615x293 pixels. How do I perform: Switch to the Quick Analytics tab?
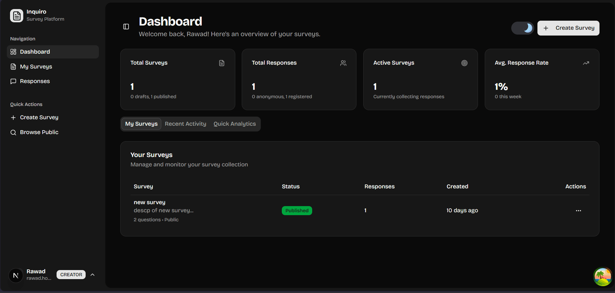(x=235, y=124)
